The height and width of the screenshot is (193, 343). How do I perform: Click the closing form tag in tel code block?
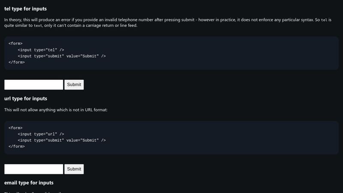click(x=17, y=62)
